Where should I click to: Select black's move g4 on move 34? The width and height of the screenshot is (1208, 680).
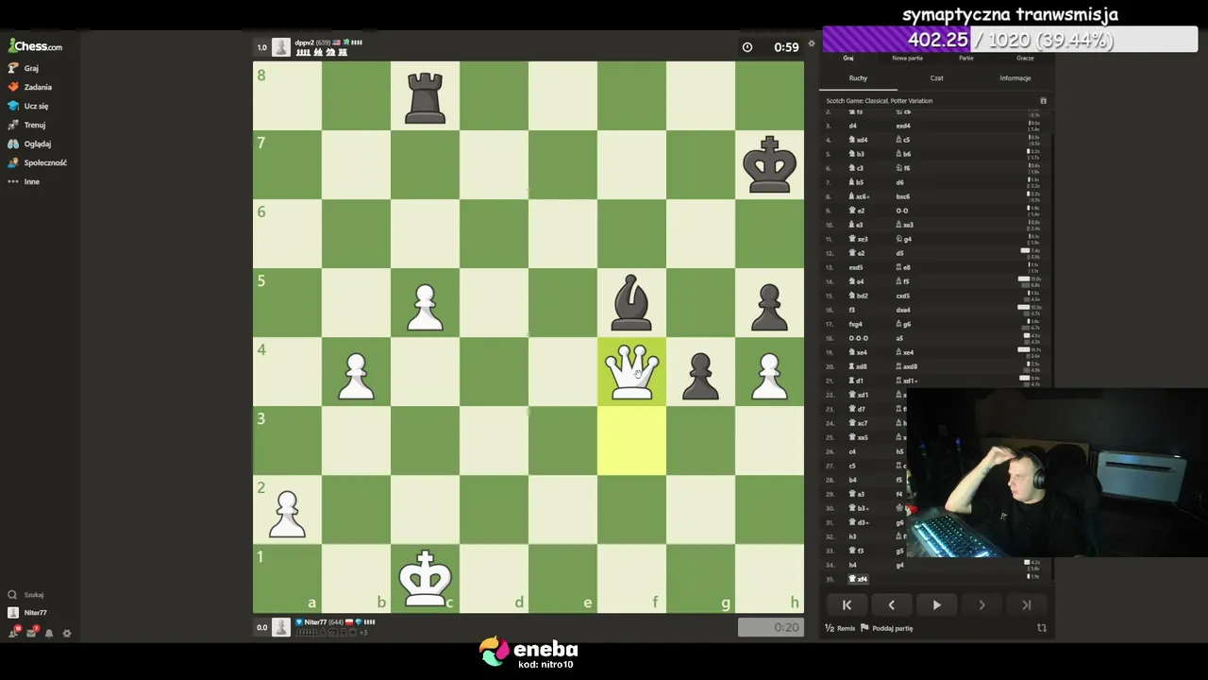pyautogui.click(x=899, y=565)
